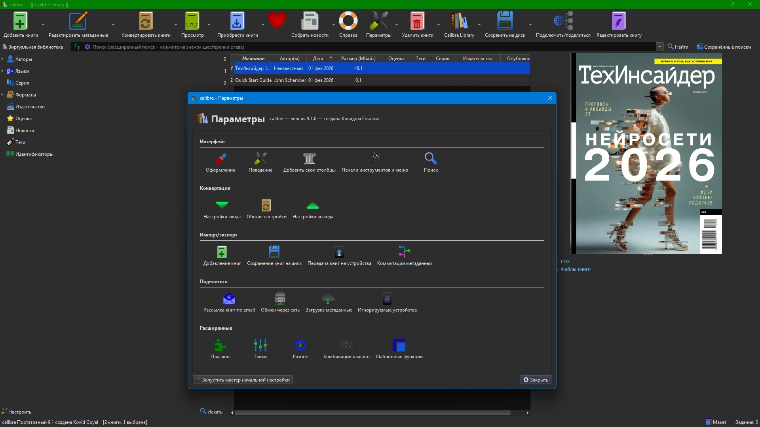This screenshot has height=427, width=760.
Task: Toggle the Макет layout button
Action: point(716,422)
